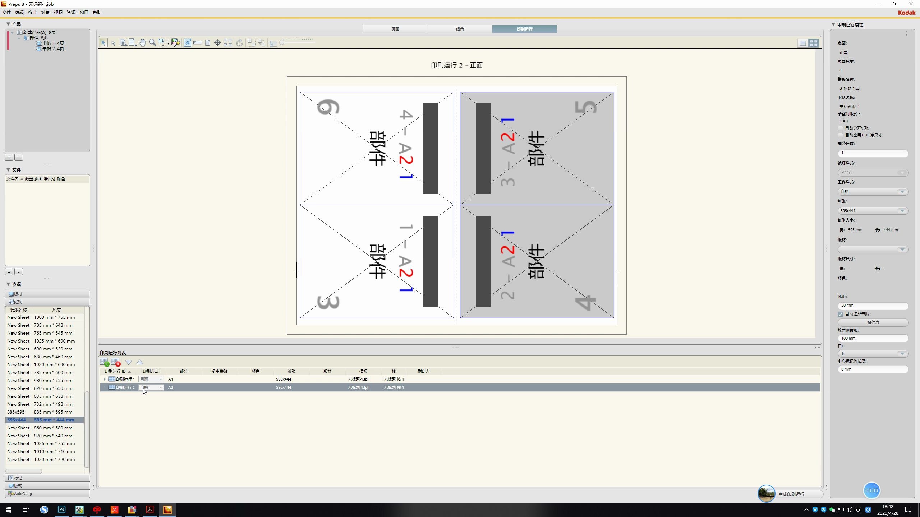Image resolution: width=920 pixels, height=517 pixels.
Task: Adjust the toolbar zoom slider handle
Action: 282,43
